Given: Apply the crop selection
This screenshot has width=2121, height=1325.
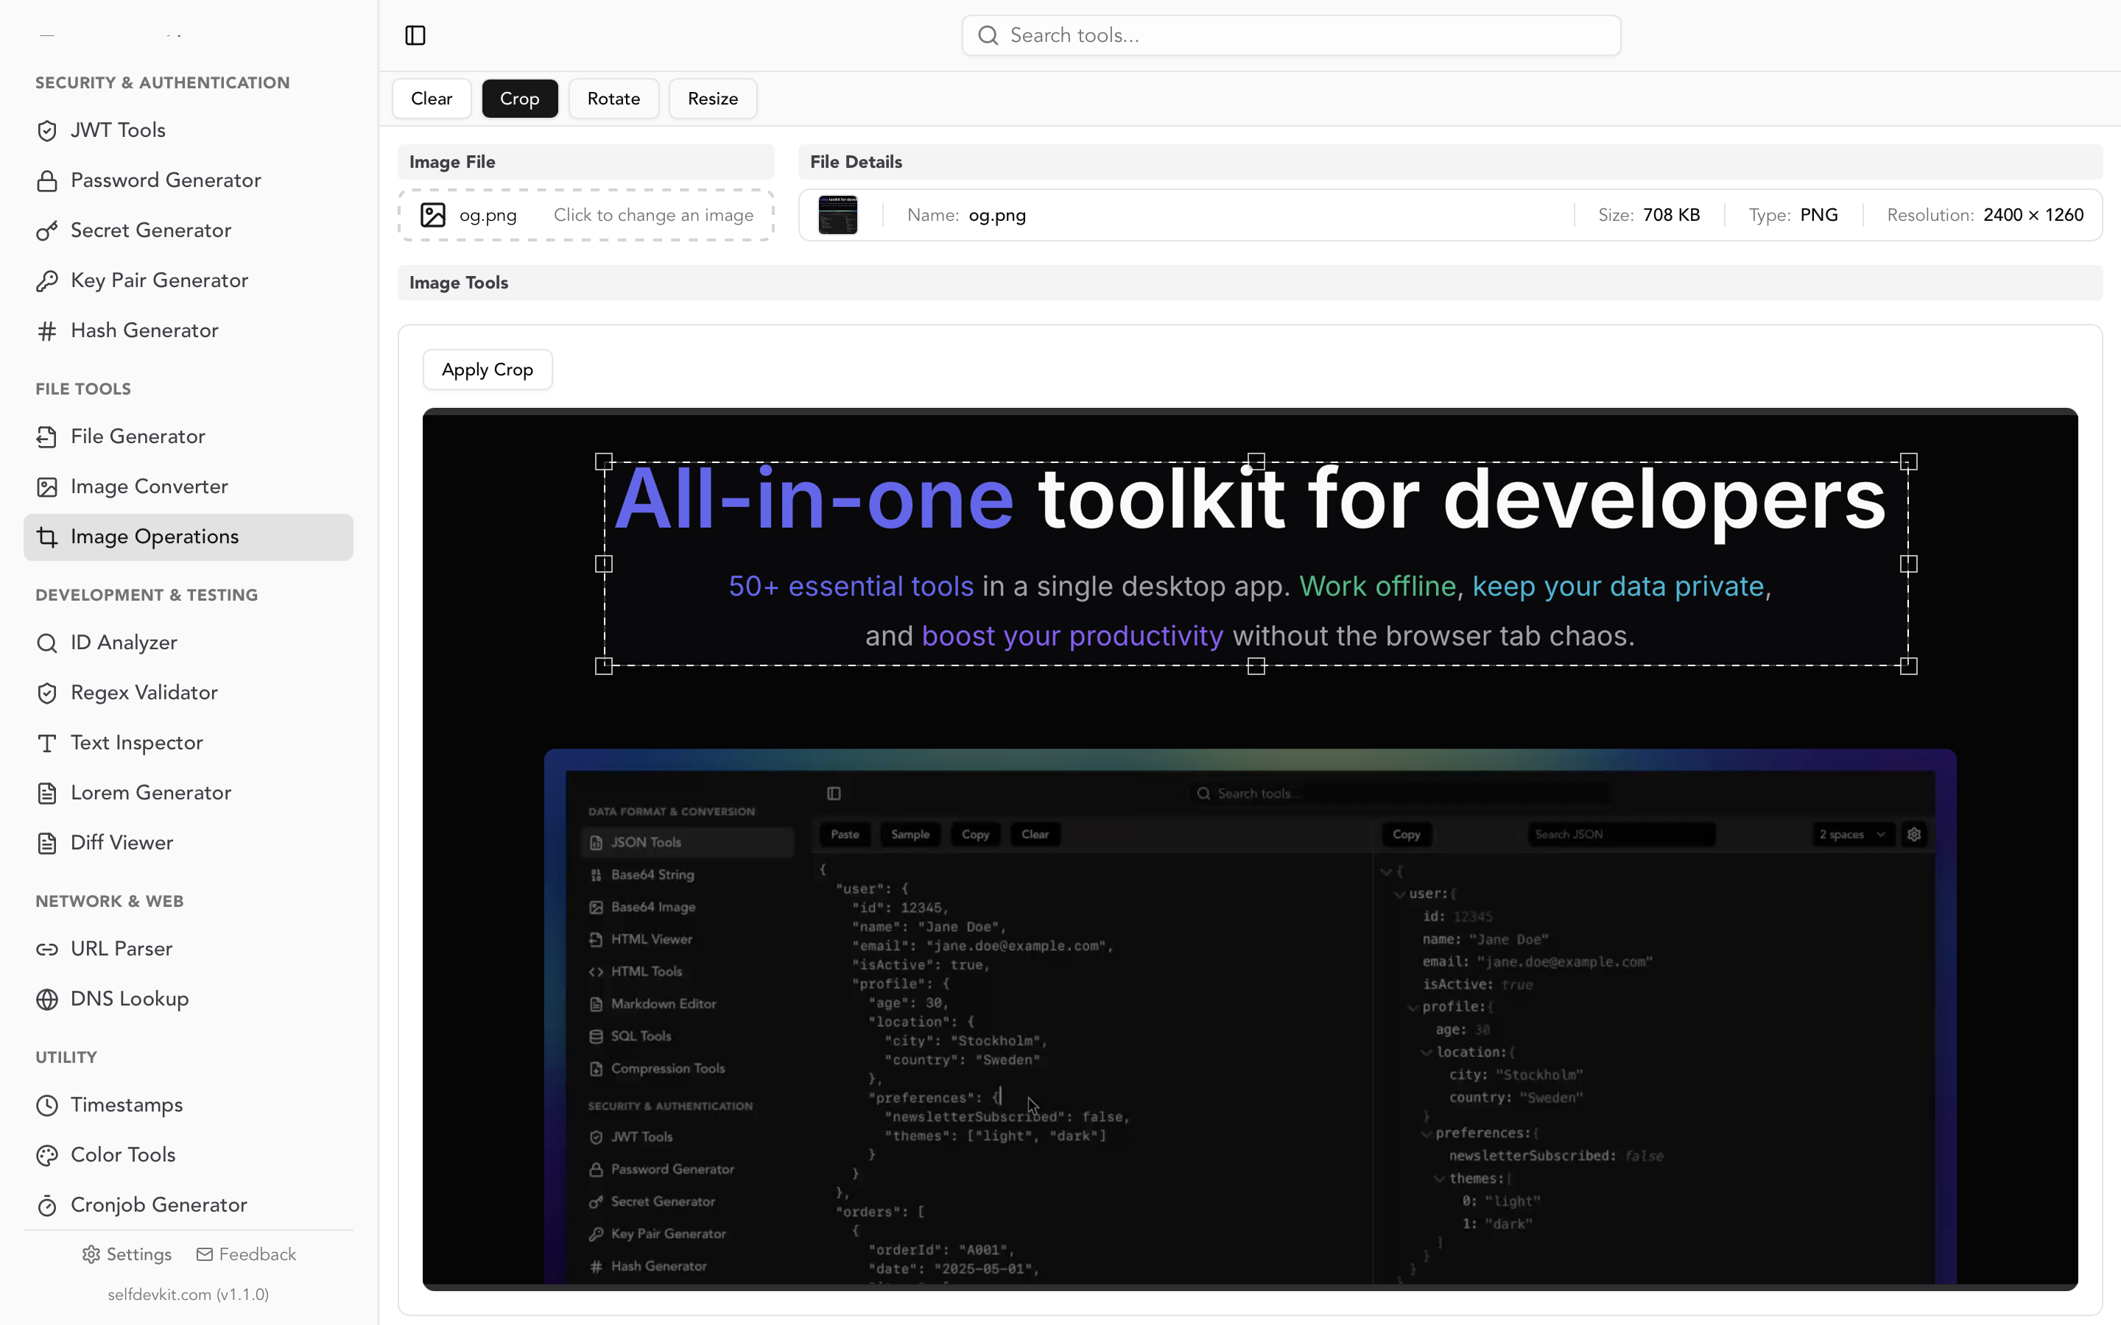Looking at the screenshot, I should click(x=488, y=370).
